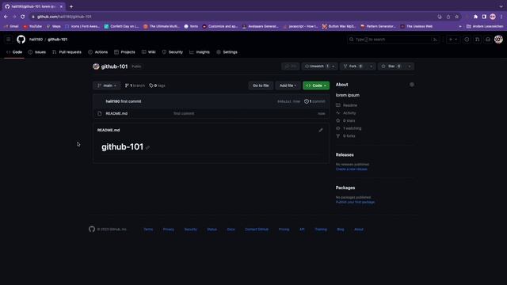Viewport: 507px width, 285px height.
Task: Open the Pin repository button
Action: tap(291, 66)
